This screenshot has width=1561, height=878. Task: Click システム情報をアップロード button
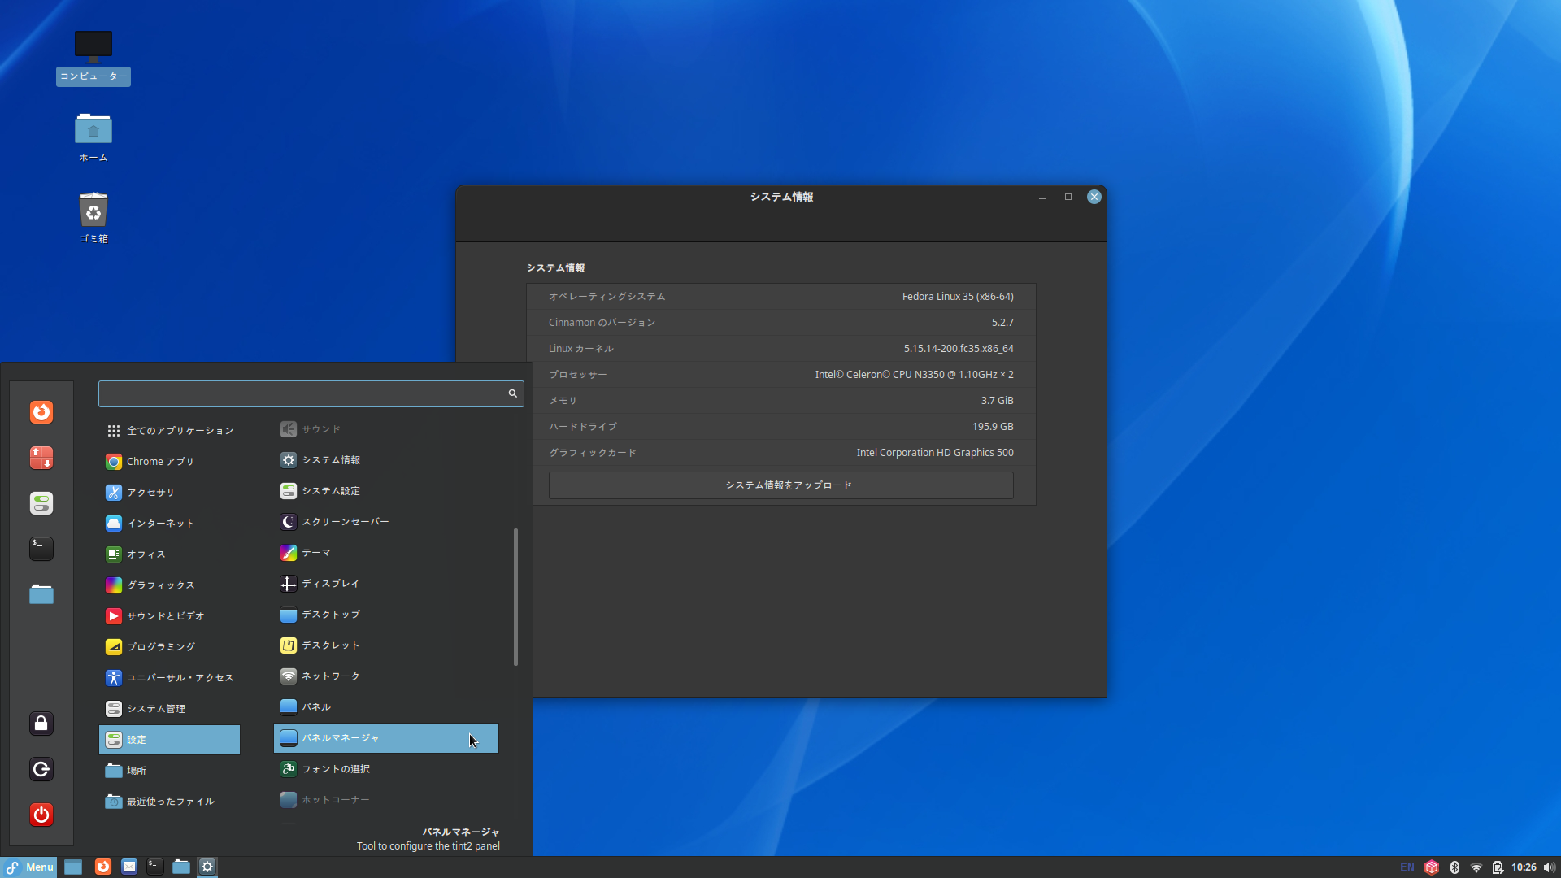(x=780, y=485)
